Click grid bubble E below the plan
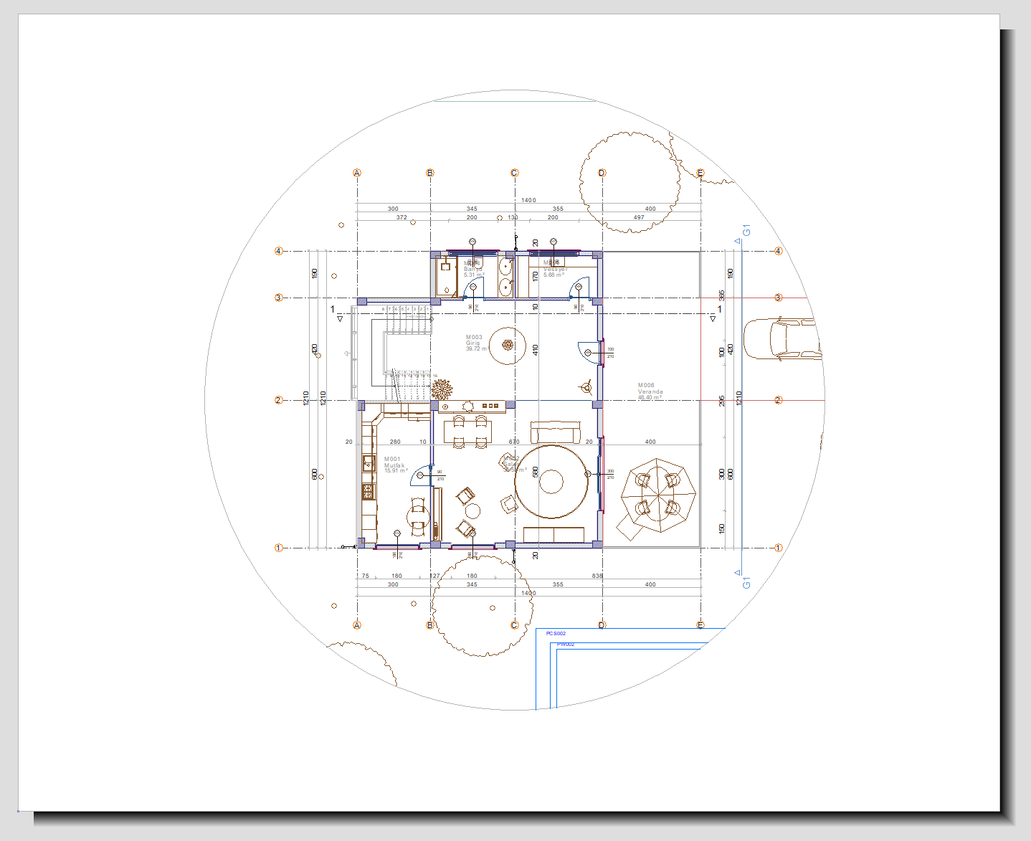This screenshot has width=1031, height=841. coord(700,625)
